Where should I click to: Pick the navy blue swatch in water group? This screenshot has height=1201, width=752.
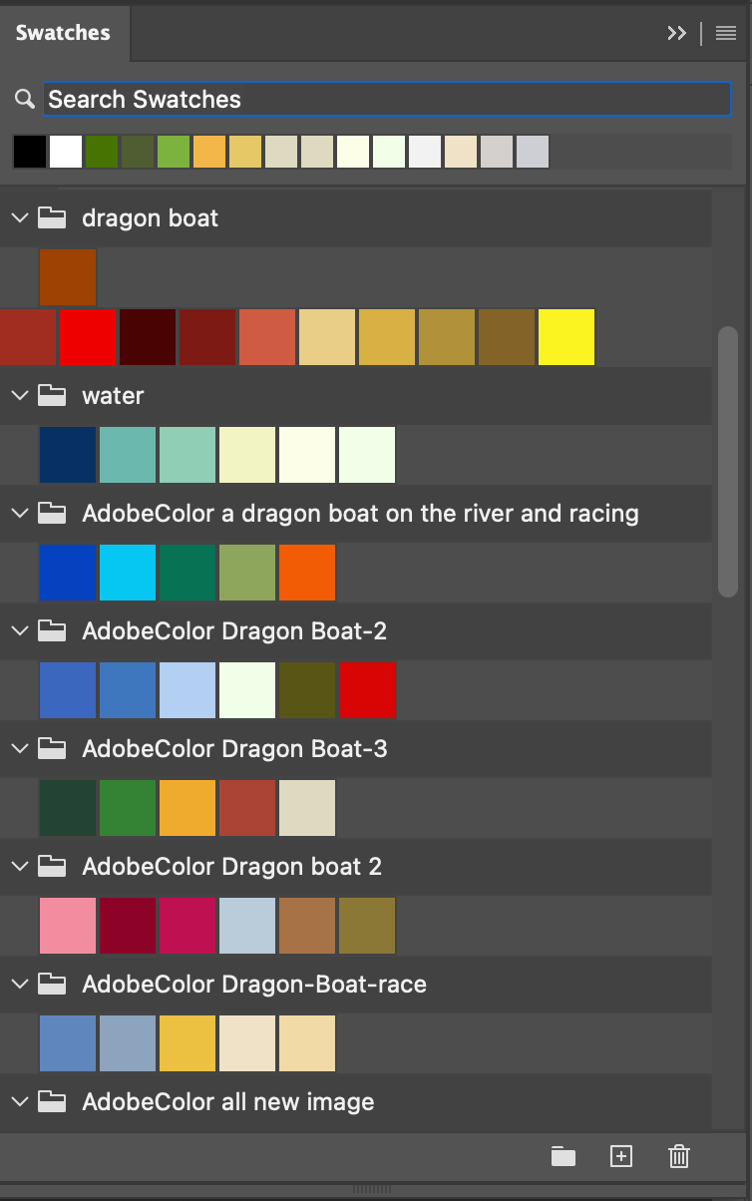point(68,455)
